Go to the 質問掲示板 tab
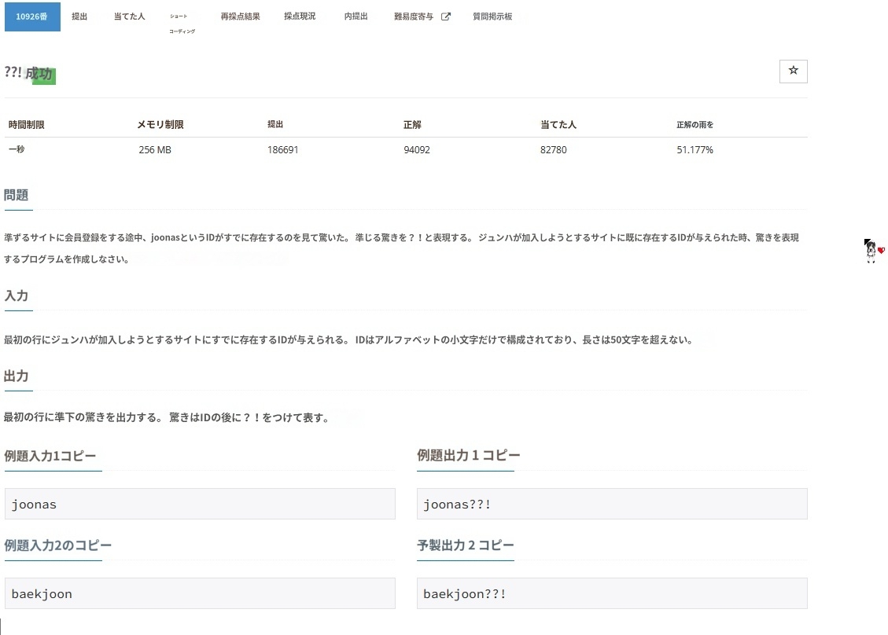 click(x=492, y=17)
